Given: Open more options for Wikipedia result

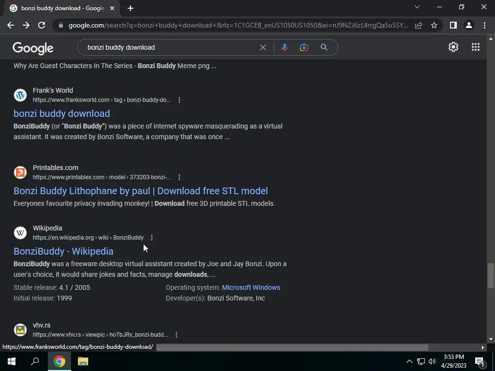Looking at the screenshot, I should tap(152, 238).
